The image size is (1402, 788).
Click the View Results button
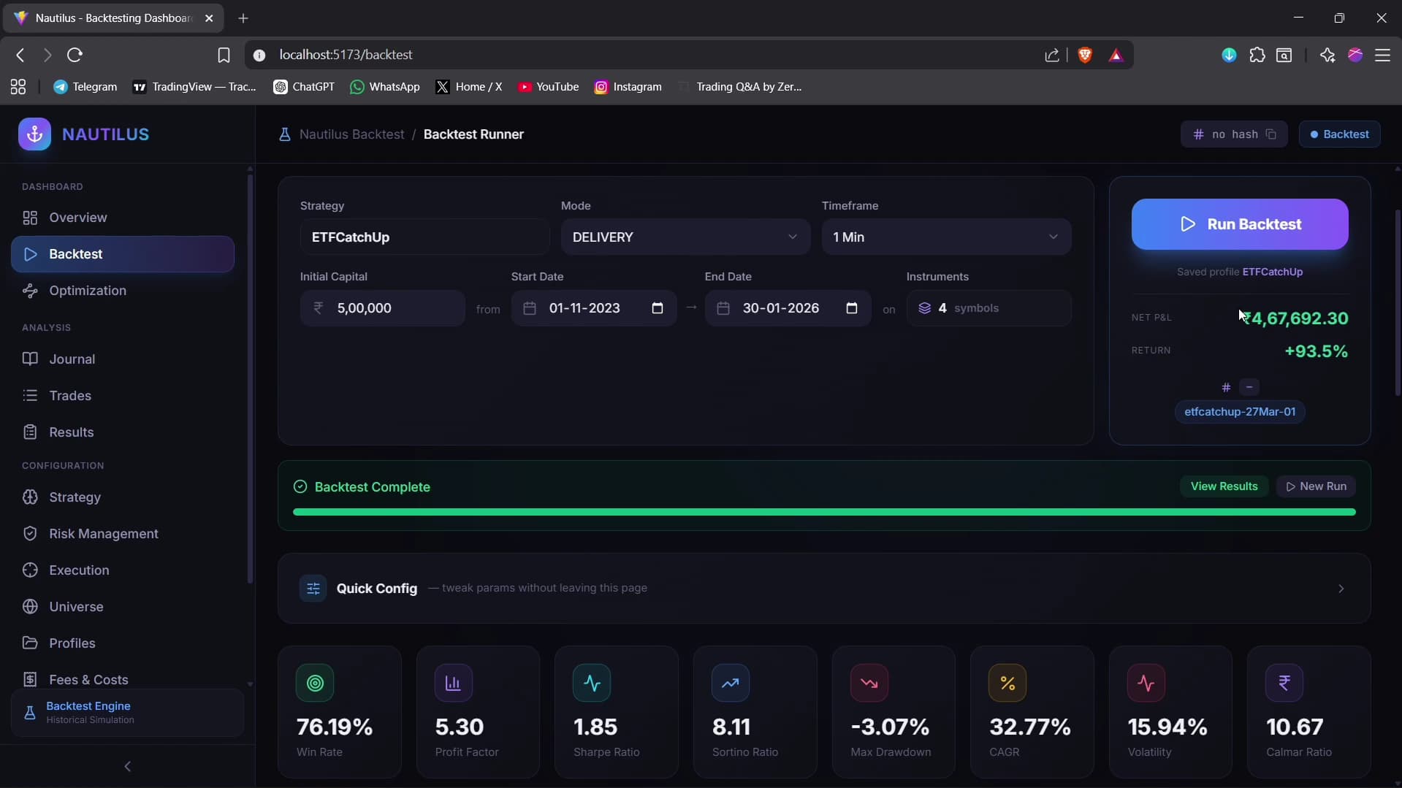1224,486
